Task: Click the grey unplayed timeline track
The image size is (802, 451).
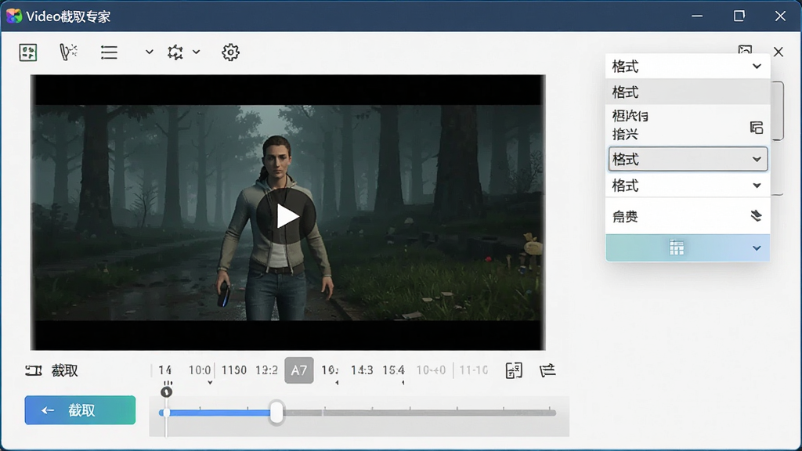Action: [x=420, y=413]
